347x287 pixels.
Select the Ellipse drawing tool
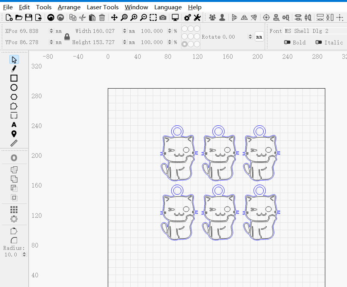(14, 87)
